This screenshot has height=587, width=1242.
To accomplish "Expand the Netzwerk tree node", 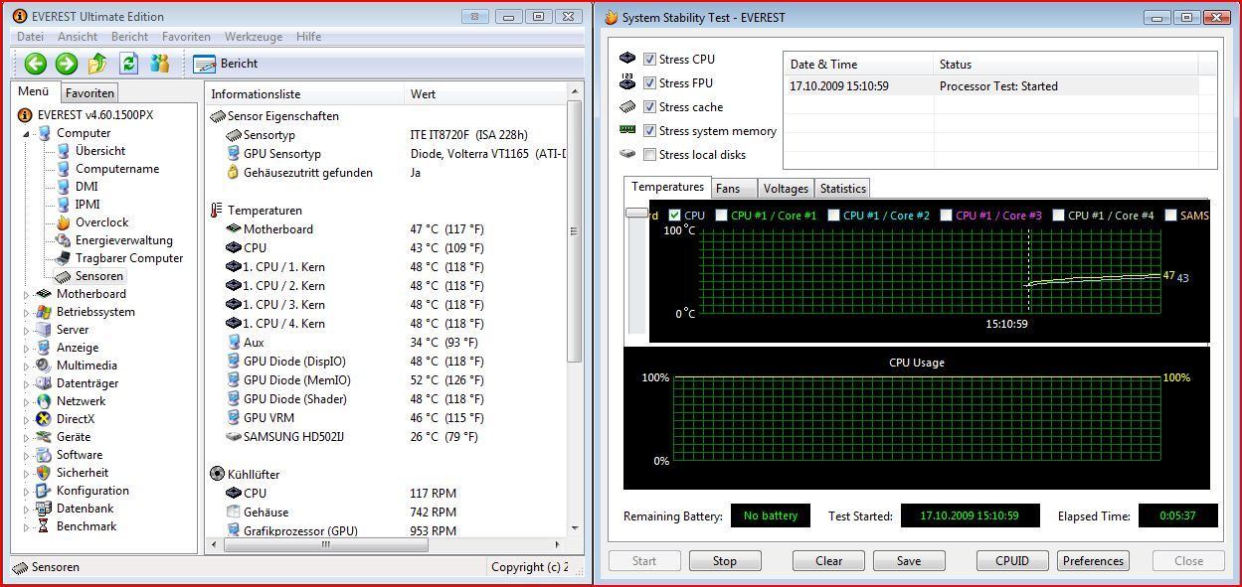I will coord(27,401).
